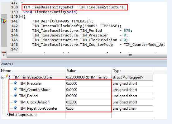Click the member icon next to TIM_Period
The image size is (172, 124).
pos(16,96)
